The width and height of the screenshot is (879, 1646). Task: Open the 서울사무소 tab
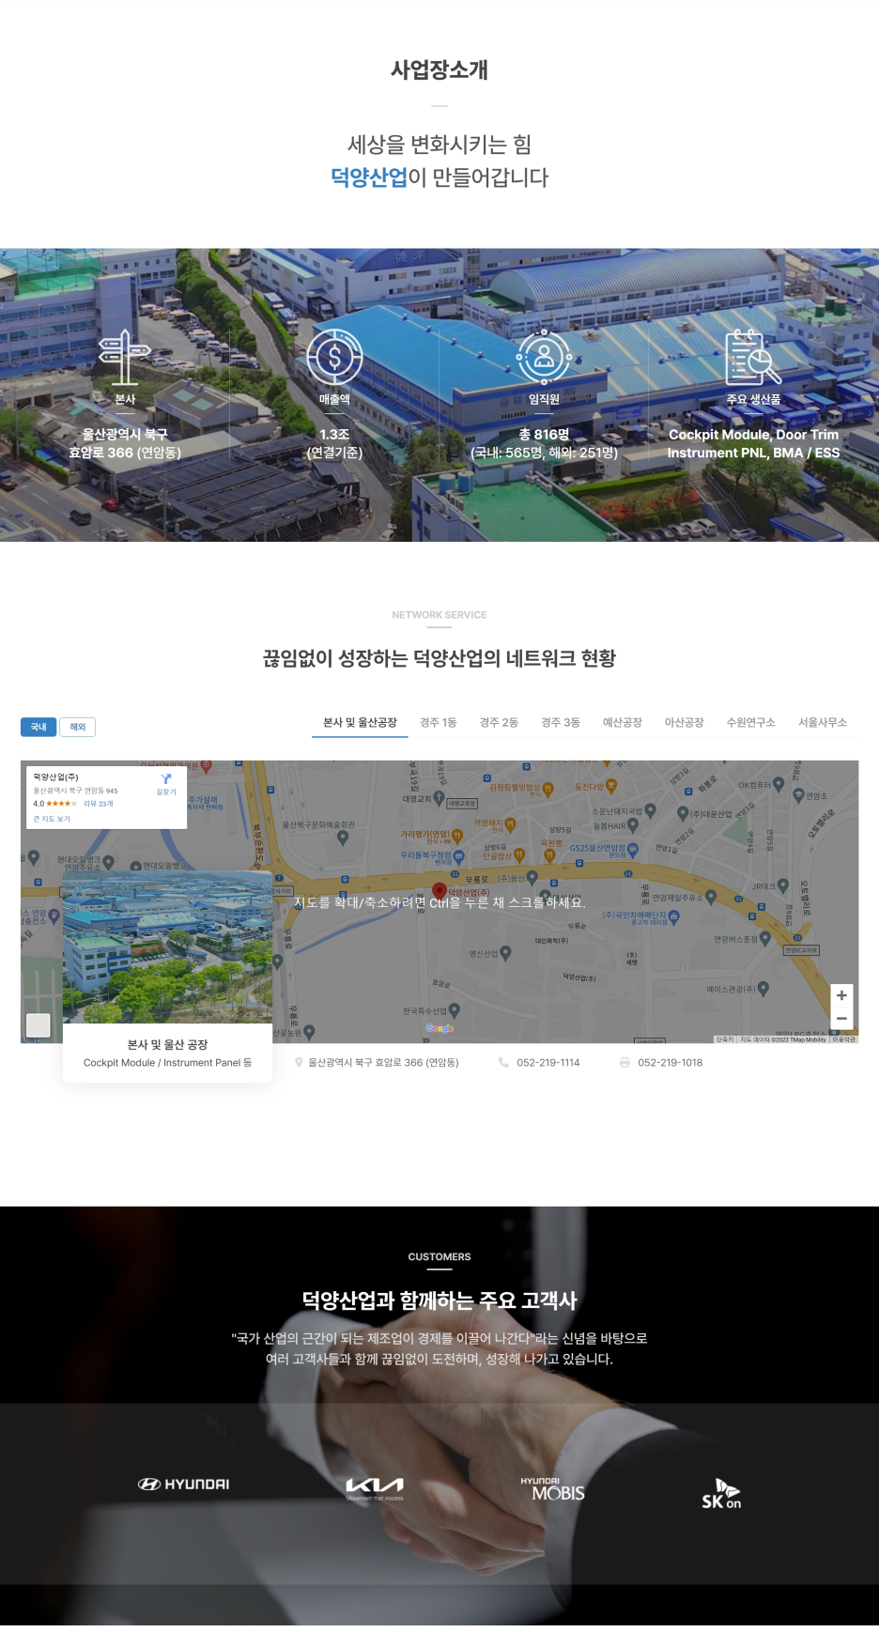[822, 723]
